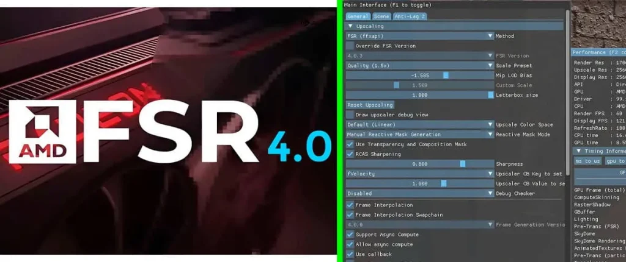Collapse the Upscaling section header

454,26
